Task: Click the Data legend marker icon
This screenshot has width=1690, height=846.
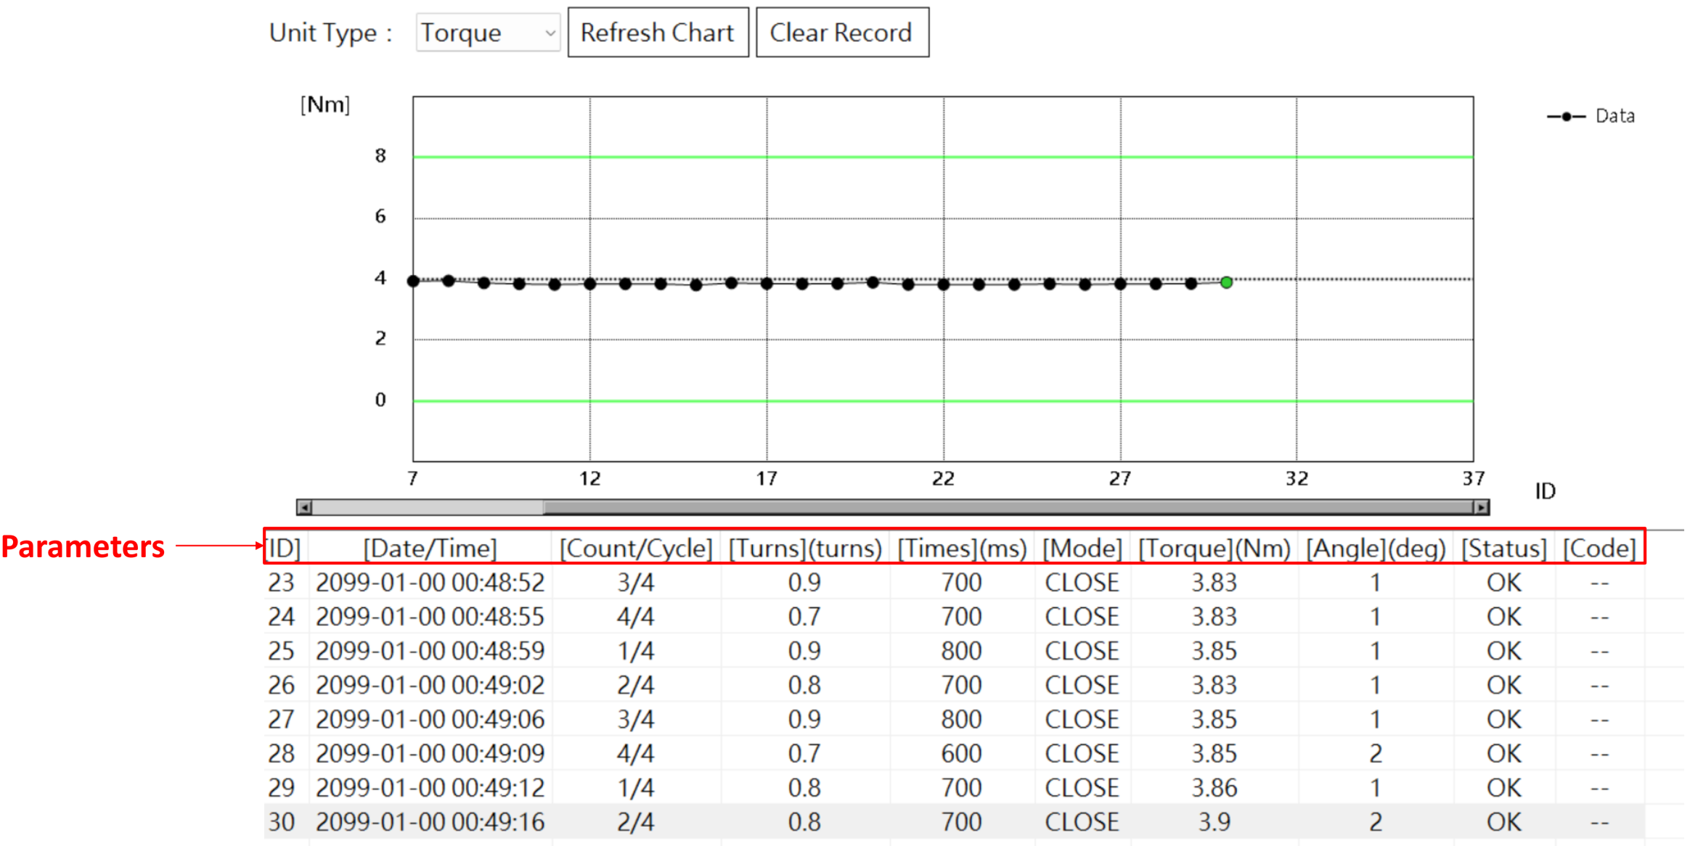Action: coord(1566,116)
